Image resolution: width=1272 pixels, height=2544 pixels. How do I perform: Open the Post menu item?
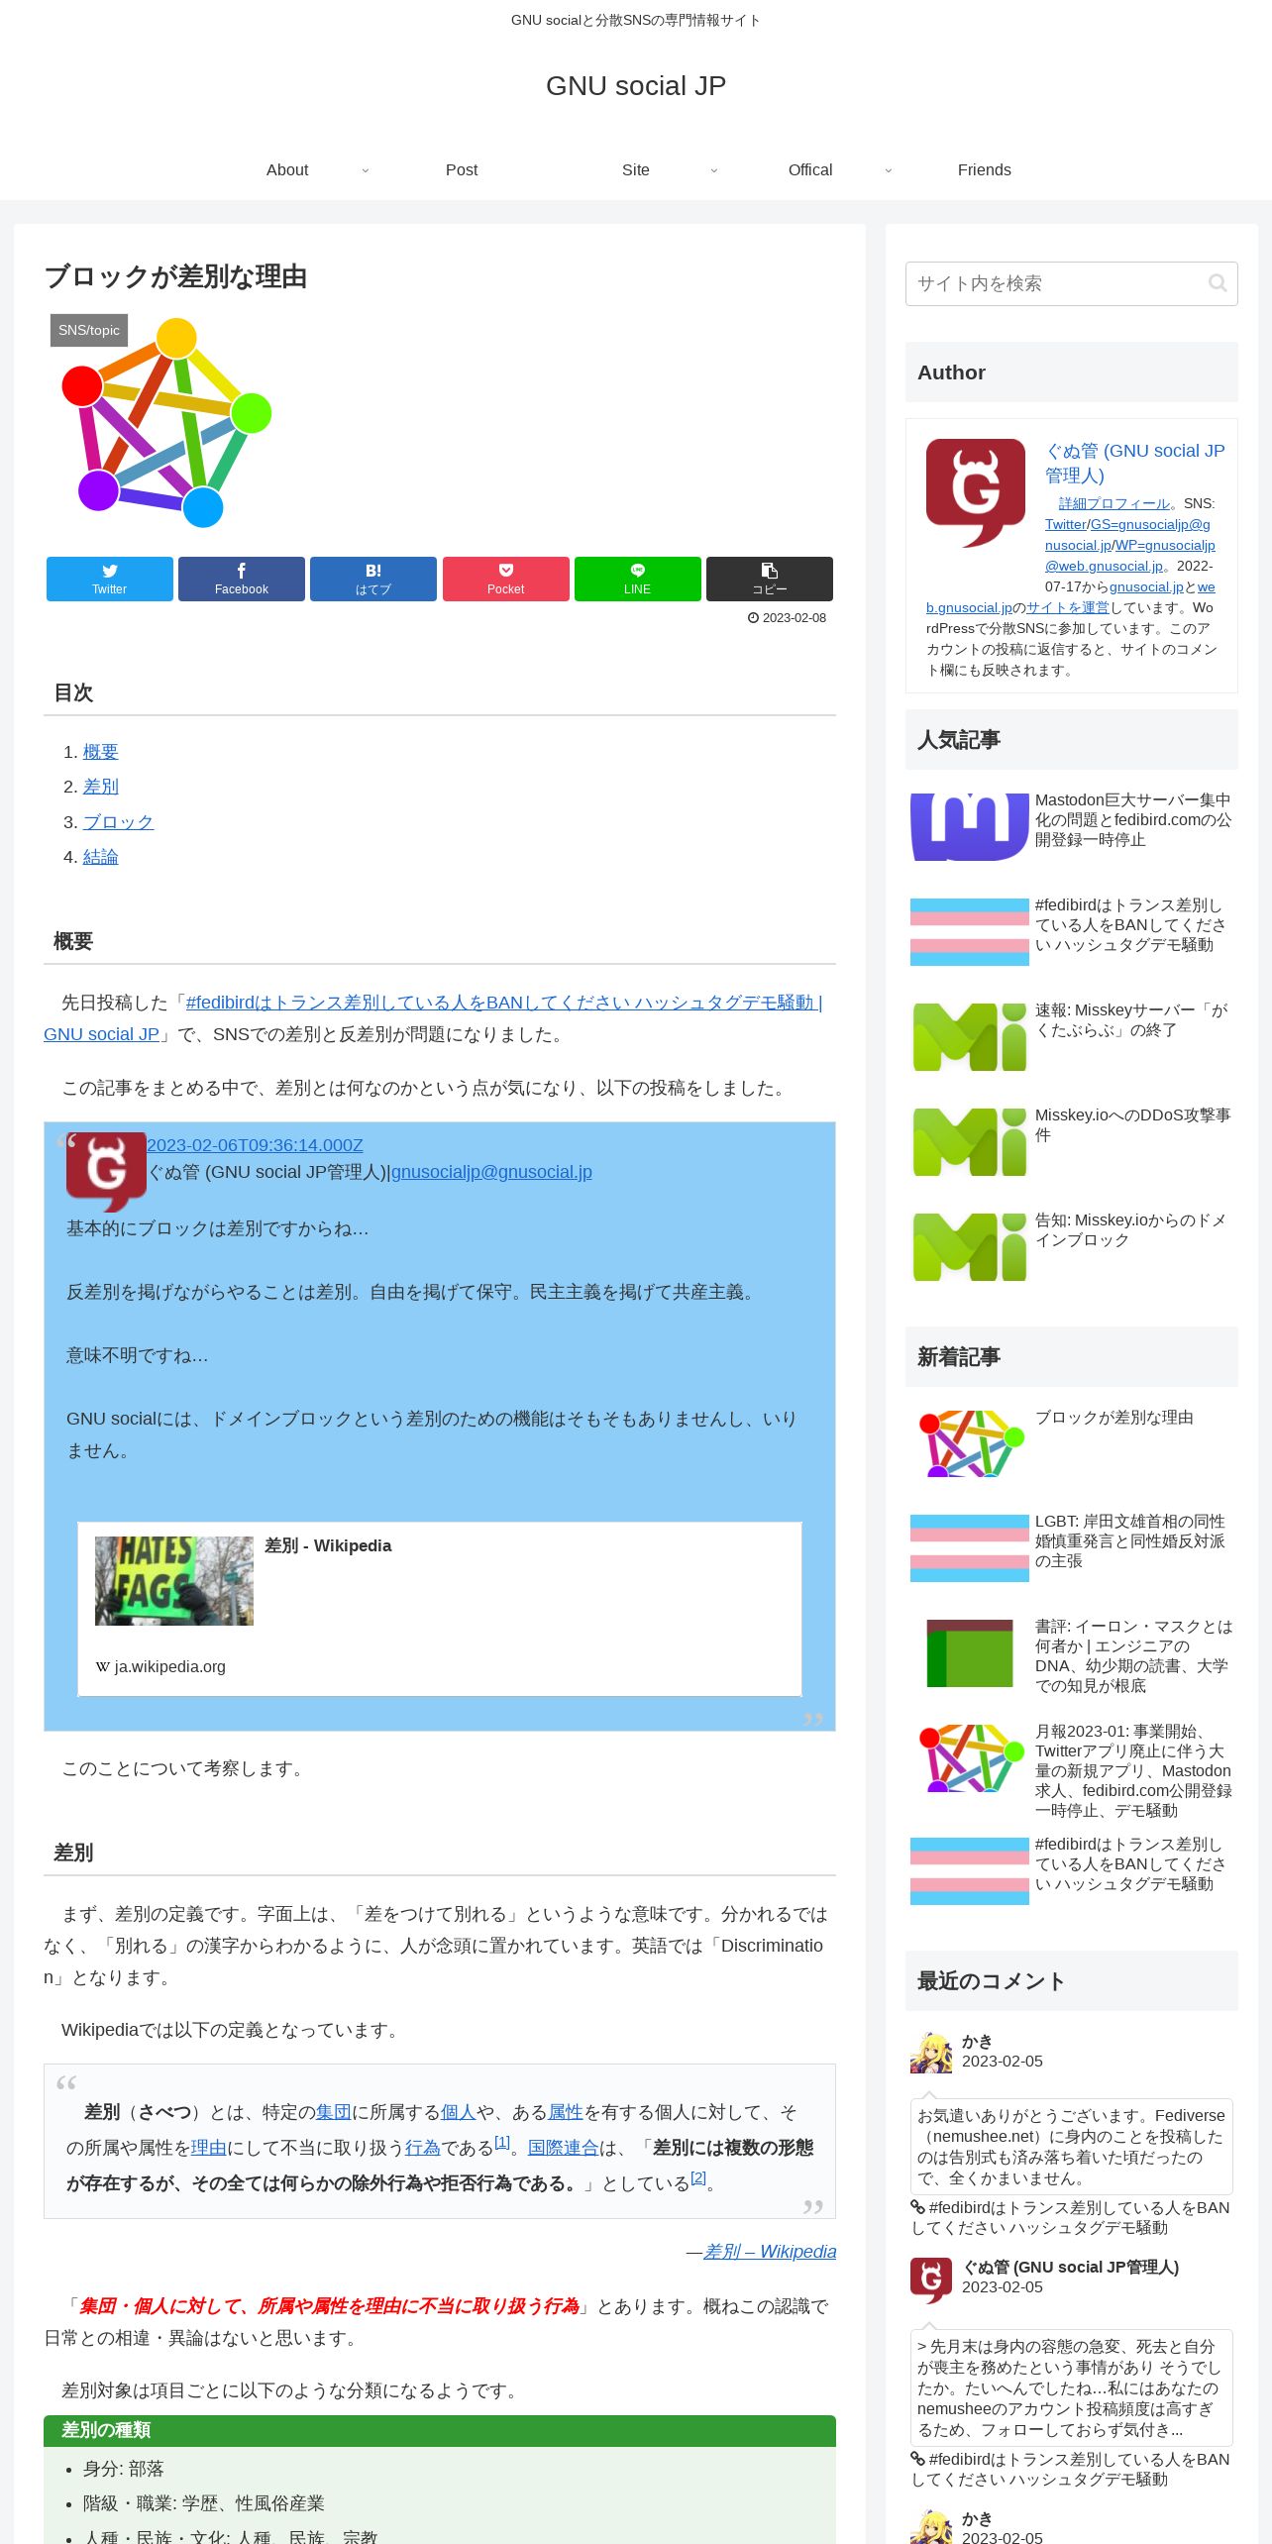[x=462, y=169]
